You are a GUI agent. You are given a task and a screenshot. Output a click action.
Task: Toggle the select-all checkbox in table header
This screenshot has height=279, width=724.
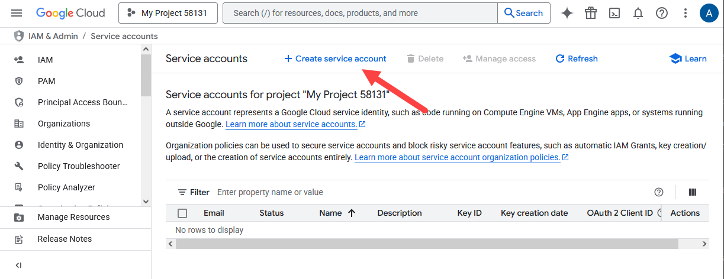tap(182, 213)
